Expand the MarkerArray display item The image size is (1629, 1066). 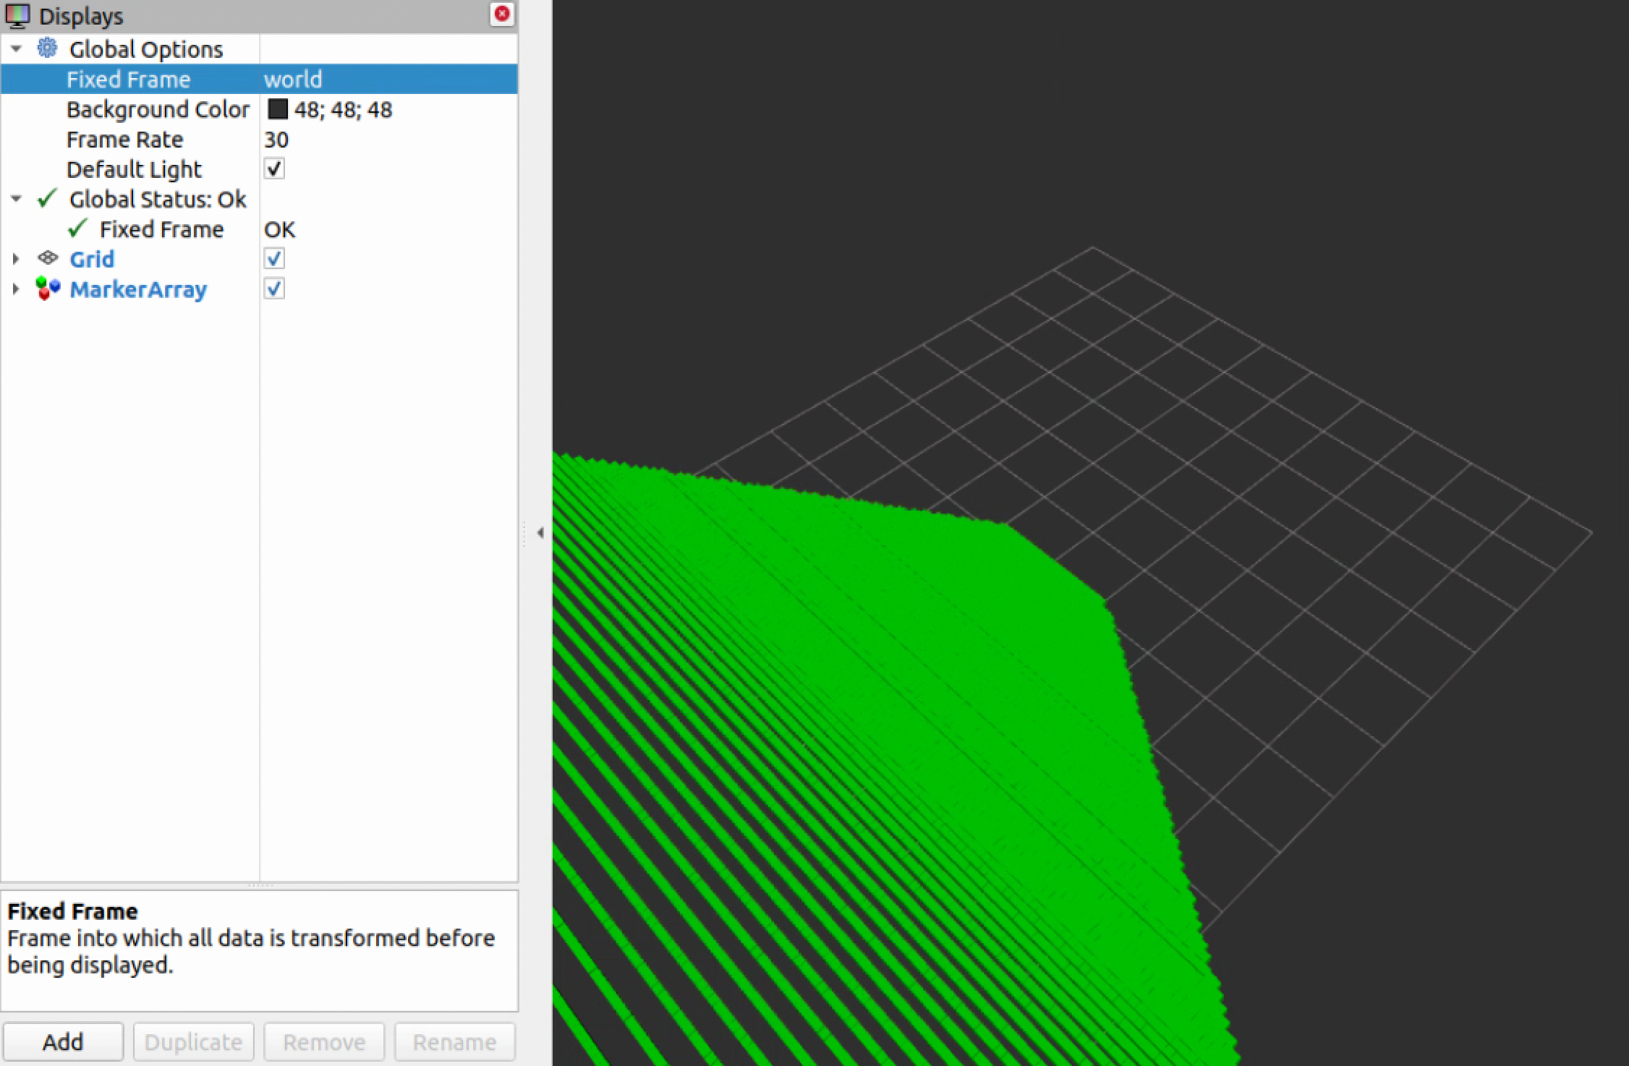(16, 289)
